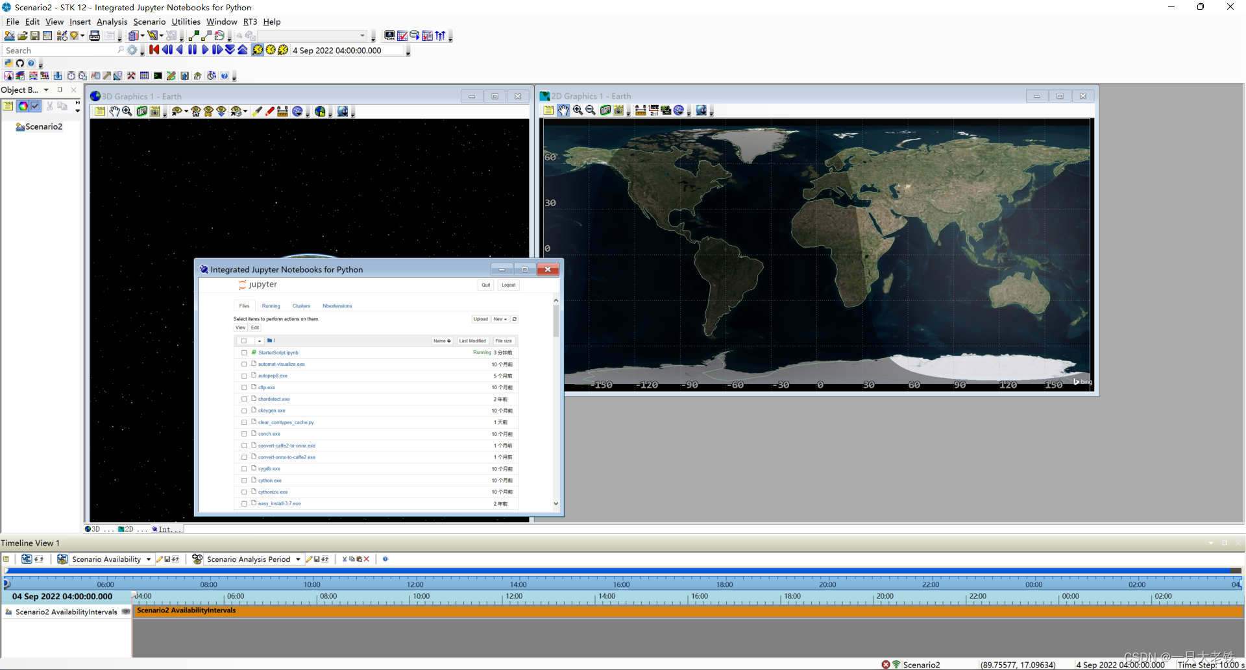Click the zoom magnifier in 3D Graphics toolbar
The height and width of the screenshot is (670, 1246).
pos(127,112)
